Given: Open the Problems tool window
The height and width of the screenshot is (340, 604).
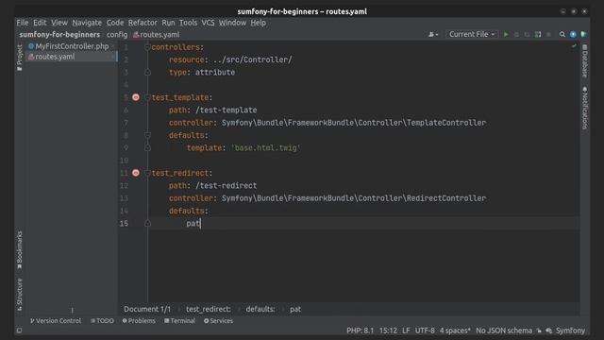Looking at the screenshot, I should coord(139,321).
